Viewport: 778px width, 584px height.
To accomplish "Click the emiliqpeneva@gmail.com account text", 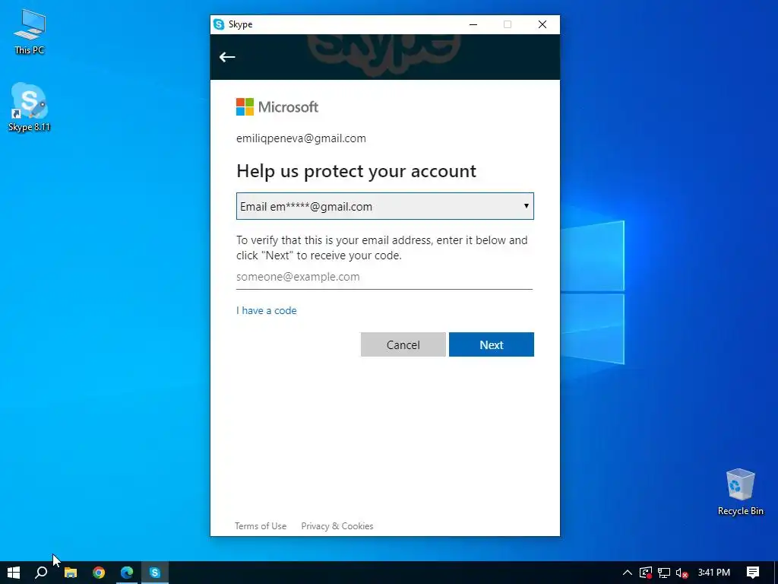I will pyautogui.click(x=301, y=138).
